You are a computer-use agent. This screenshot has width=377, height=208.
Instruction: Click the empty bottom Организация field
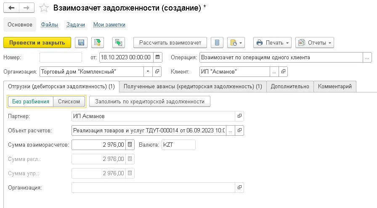pos(153,187)
